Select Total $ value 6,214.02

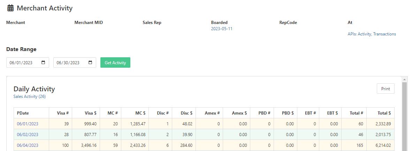(383, 145)
